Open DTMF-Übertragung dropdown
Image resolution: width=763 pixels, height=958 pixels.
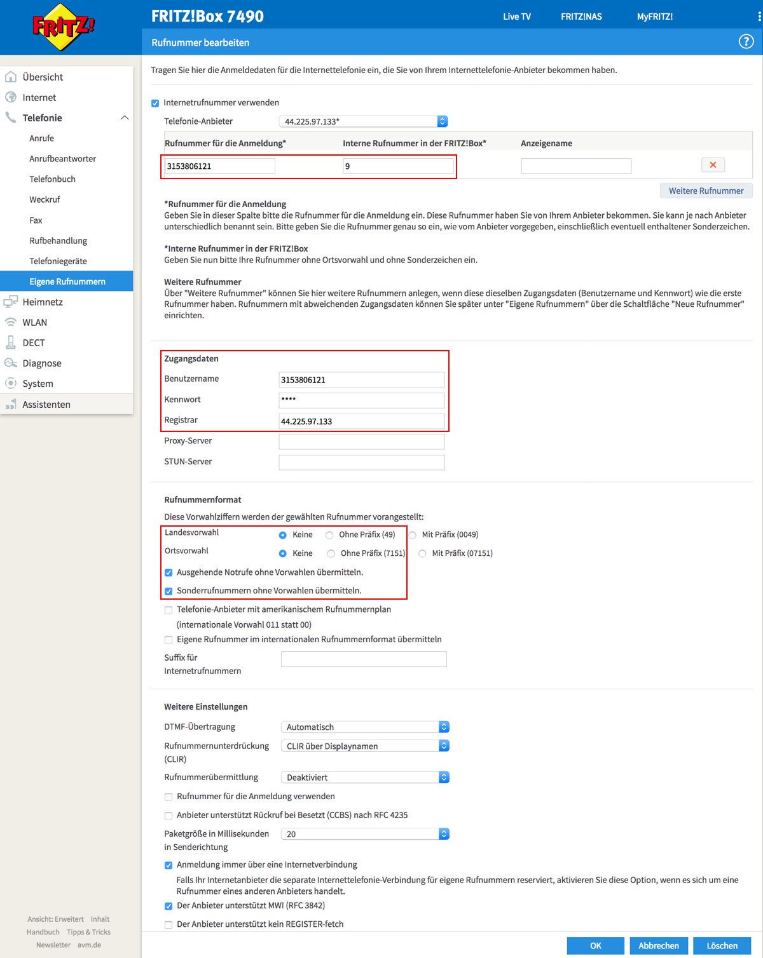click(x=365, y=727)
